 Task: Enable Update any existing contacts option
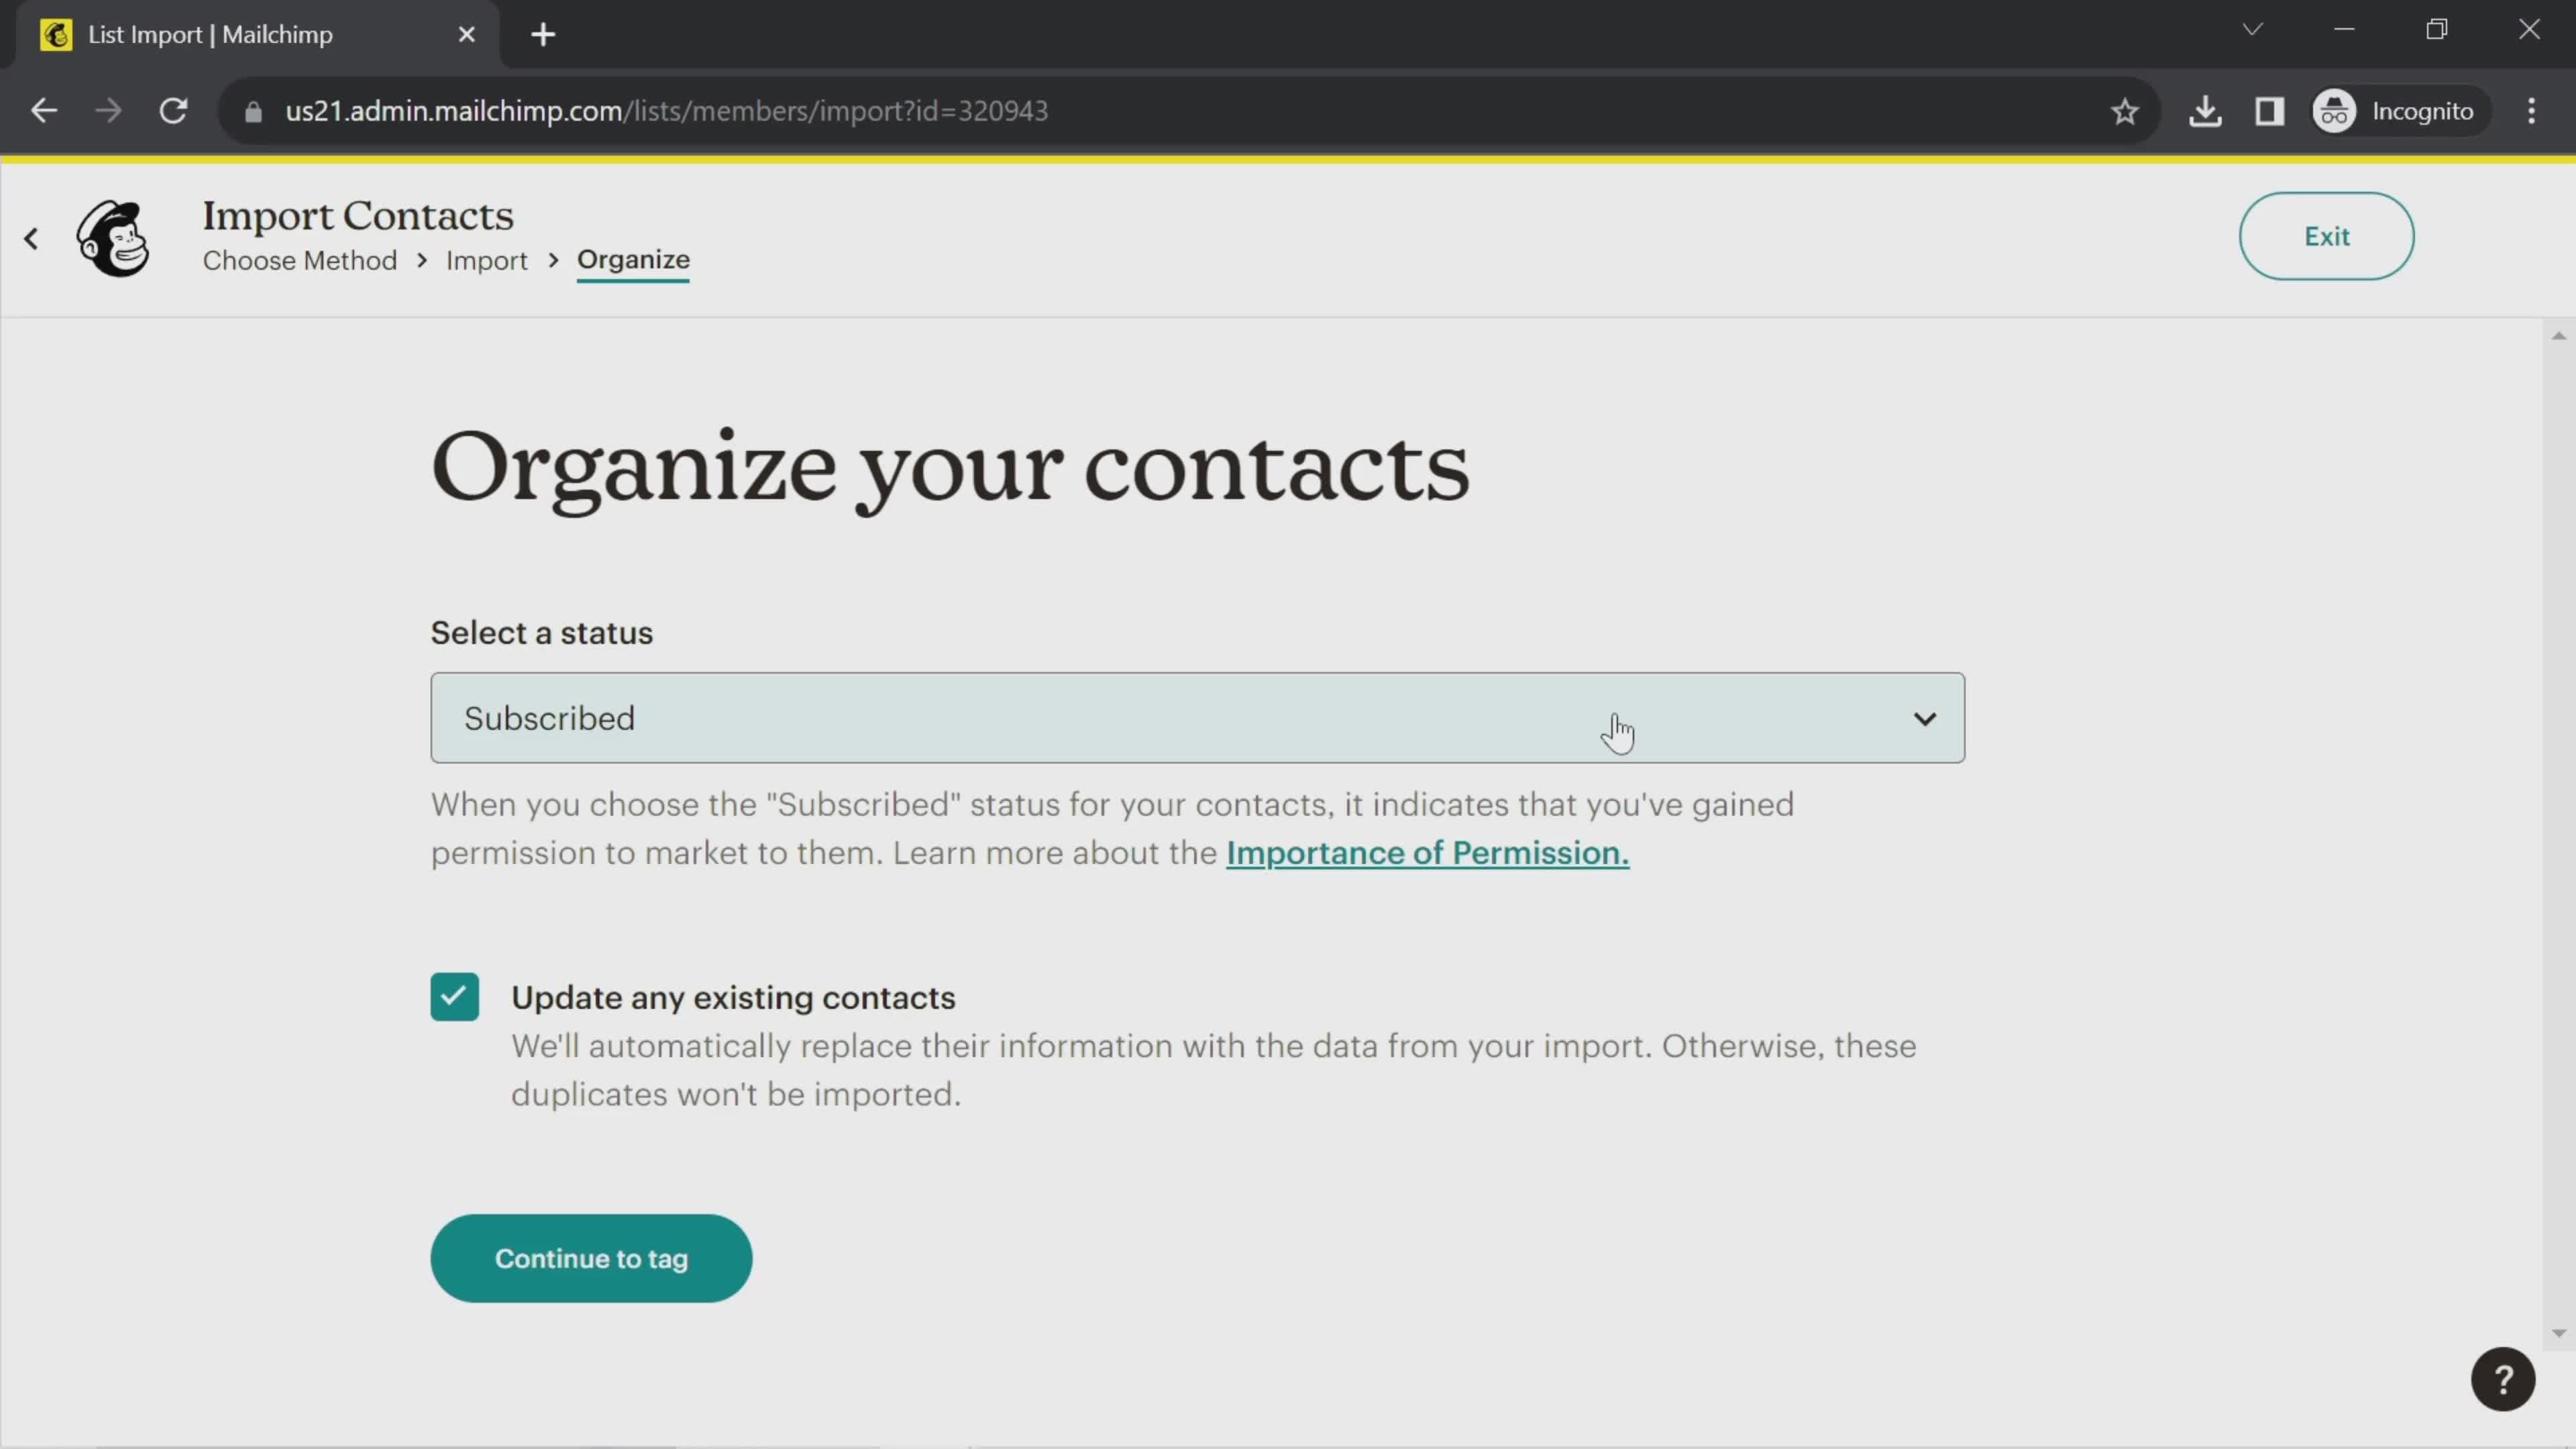tap(456, 998)
